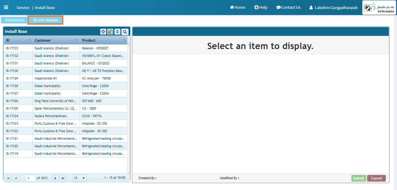Click Sadara Petrochemicals customer cell
This screenshot has height=190, width=397.
(x=56, y=116)
